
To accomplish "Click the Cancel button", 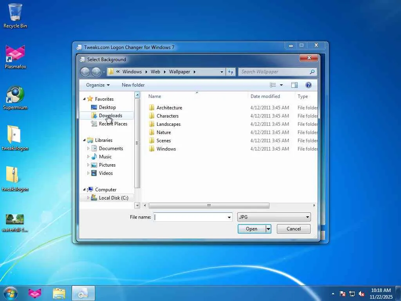I will (x=294, y=229).
